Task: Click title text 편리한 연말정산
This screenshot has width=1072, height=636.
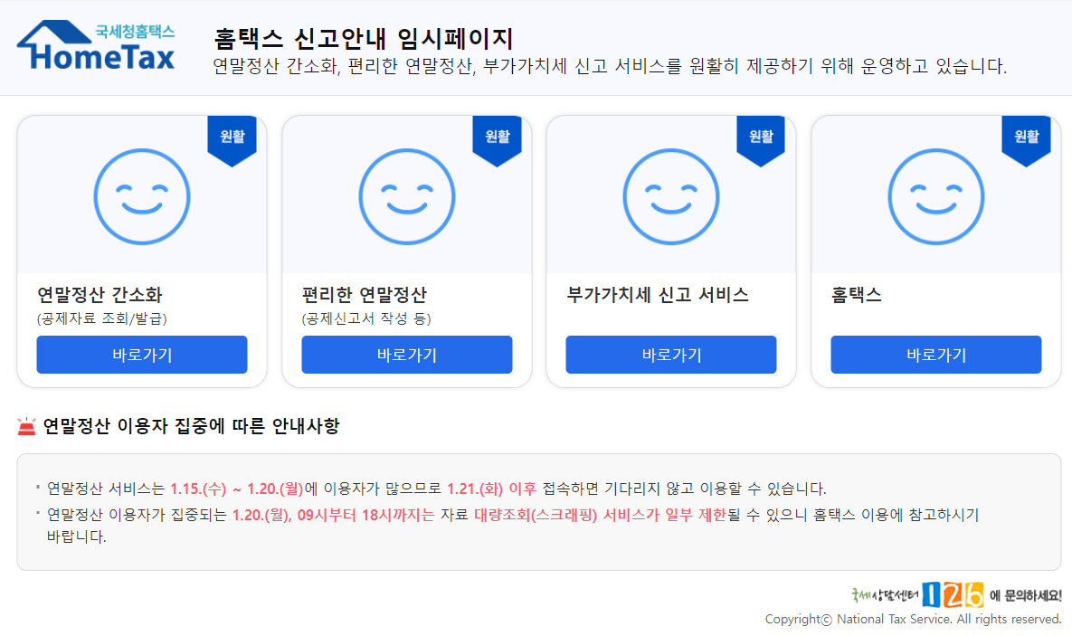Action: coord(365,295)
